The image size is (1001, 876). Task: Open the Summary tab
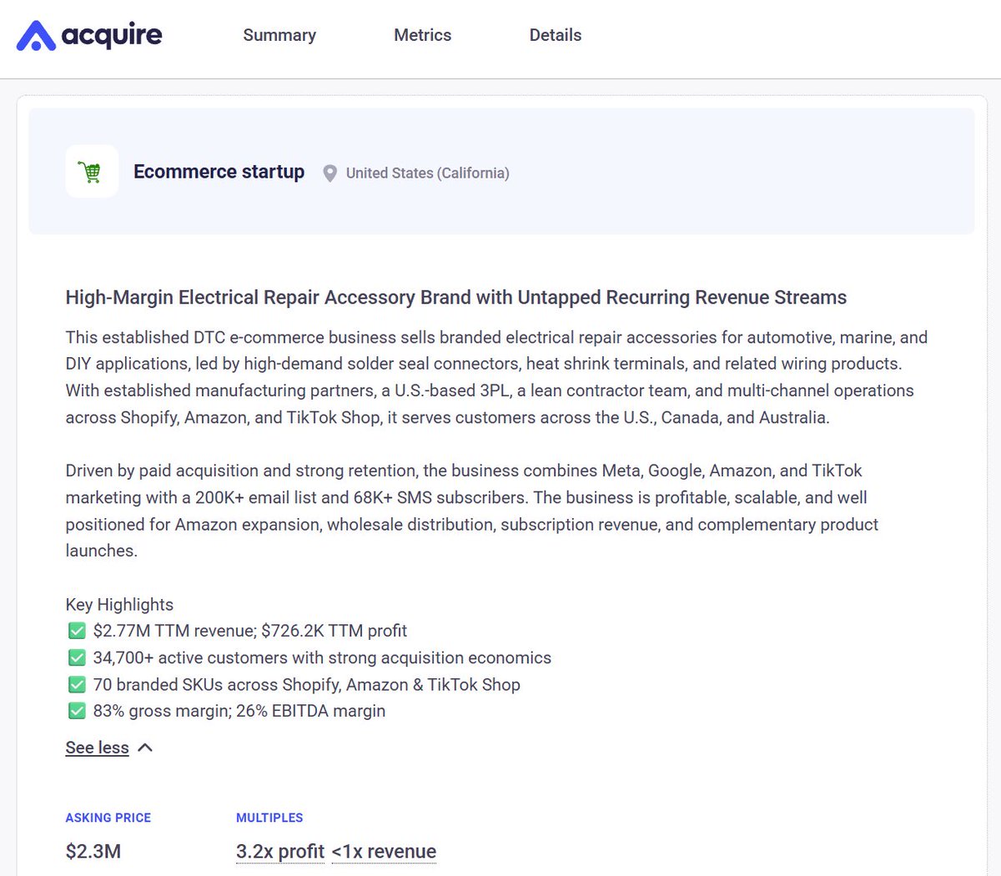[x=279, y=35]
